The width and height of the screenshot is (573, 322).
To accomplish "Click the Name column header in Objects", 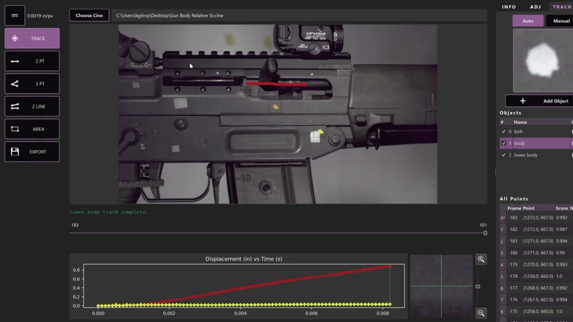I will pos(520,122).
